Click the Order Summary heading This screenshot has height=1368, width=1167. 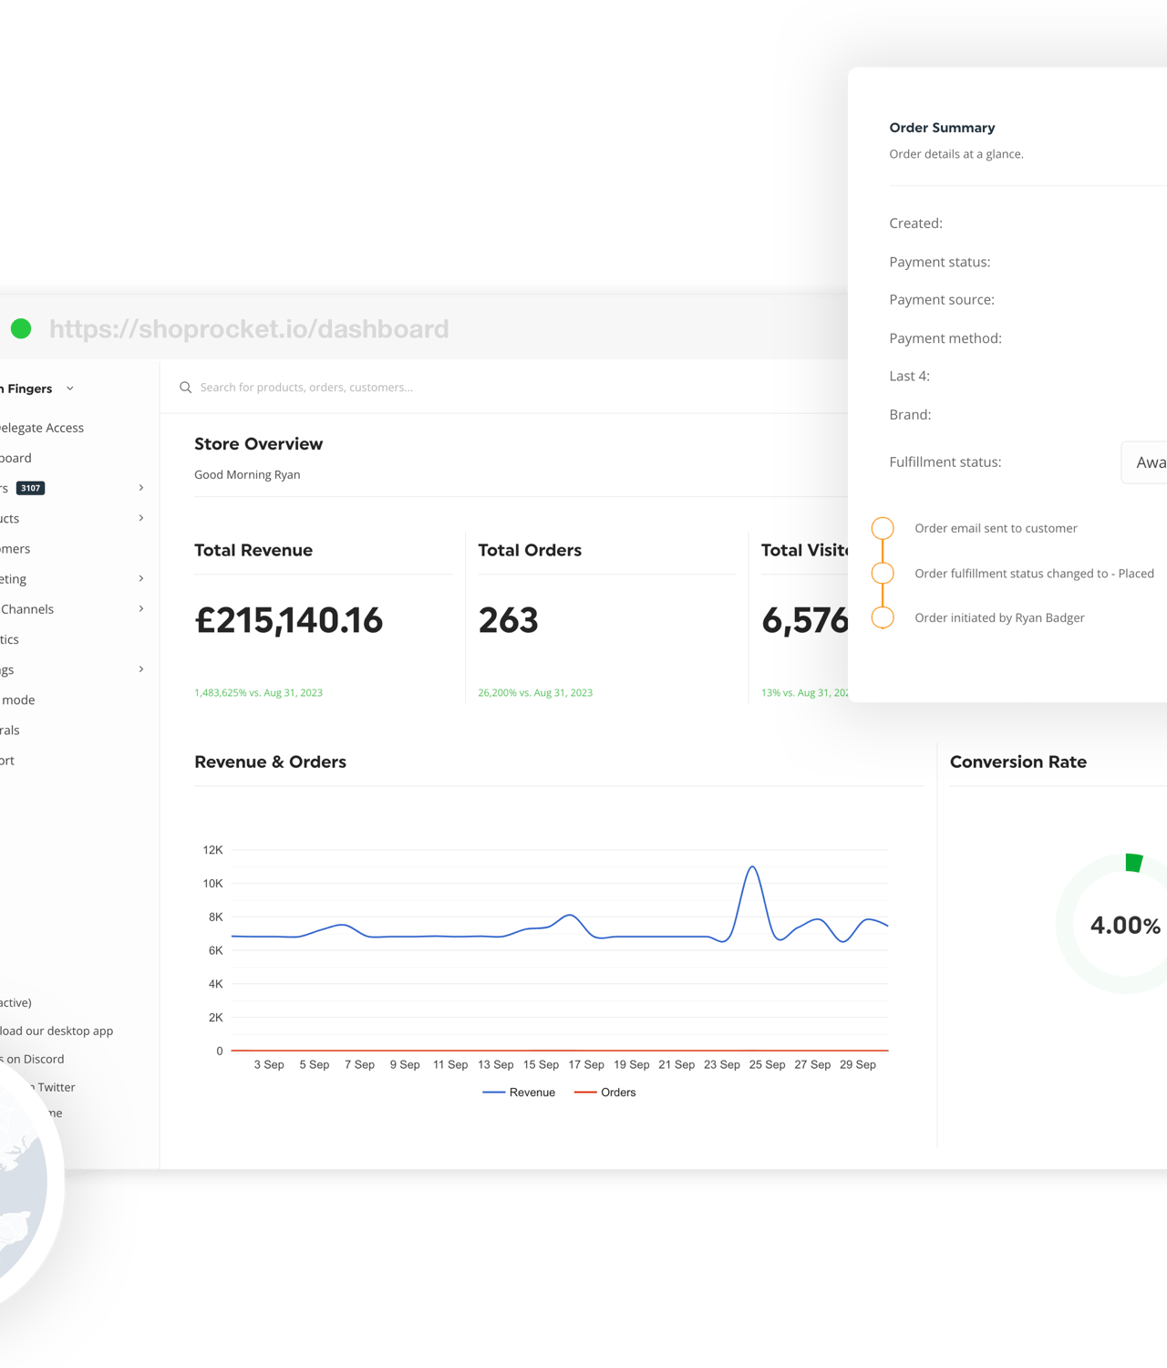click(942, 128)
